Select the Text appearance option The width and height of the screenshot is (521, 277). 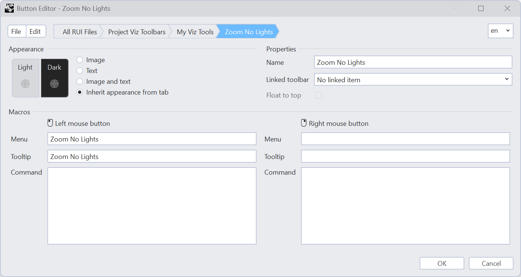pyautogui.click(x=79, y=71)
